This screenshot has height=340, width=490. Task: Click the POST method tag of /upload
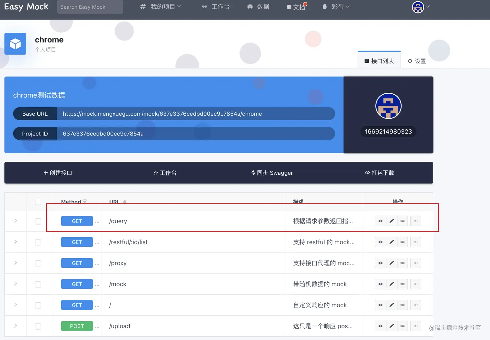pyautogui.click(x=77, y=326)
